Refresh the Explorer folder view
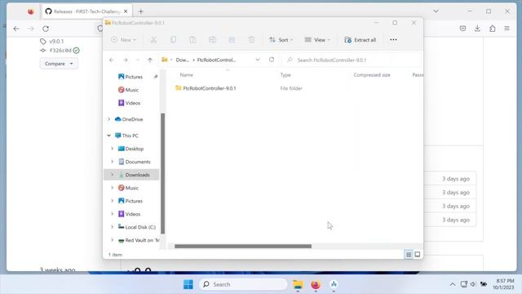 coord(272,60)
